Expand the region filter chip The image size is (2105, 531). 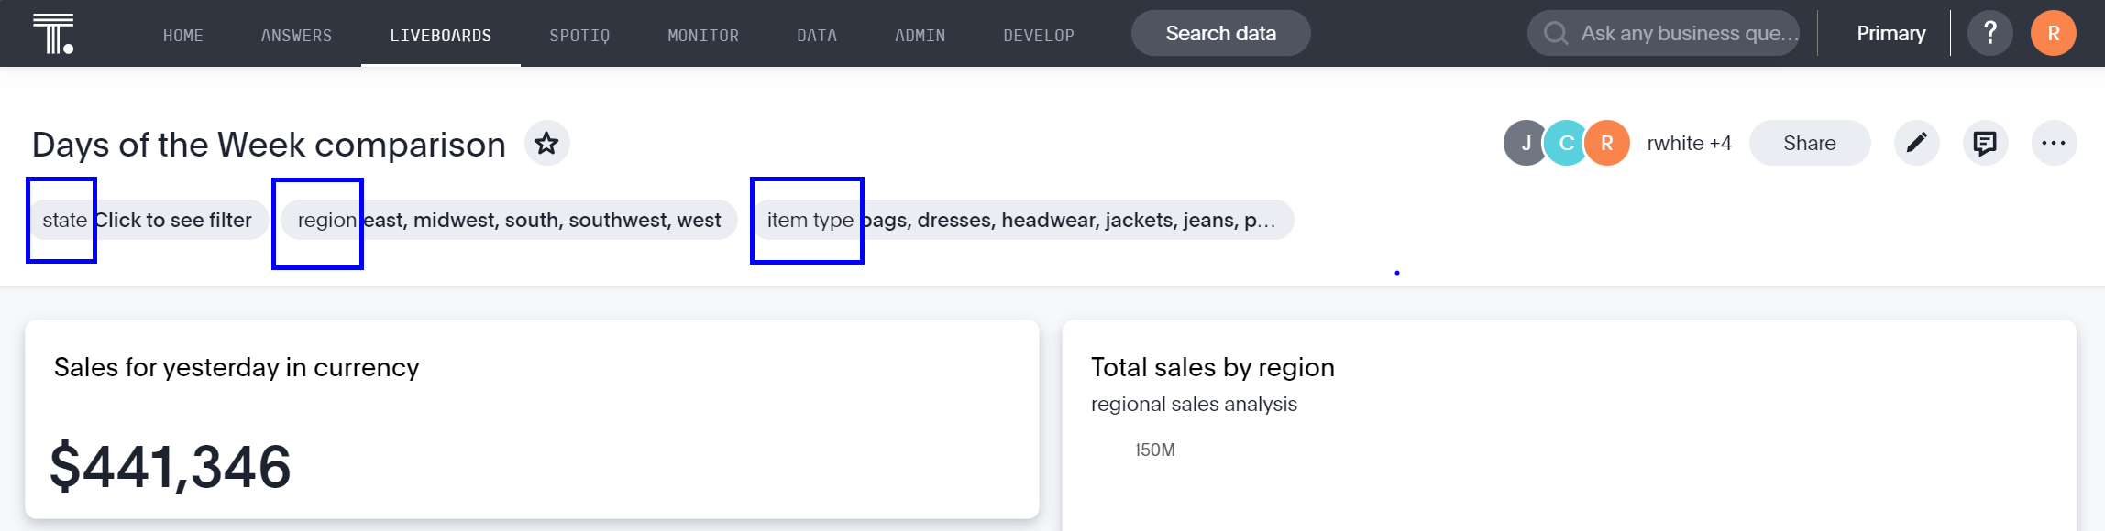(510, 220)
